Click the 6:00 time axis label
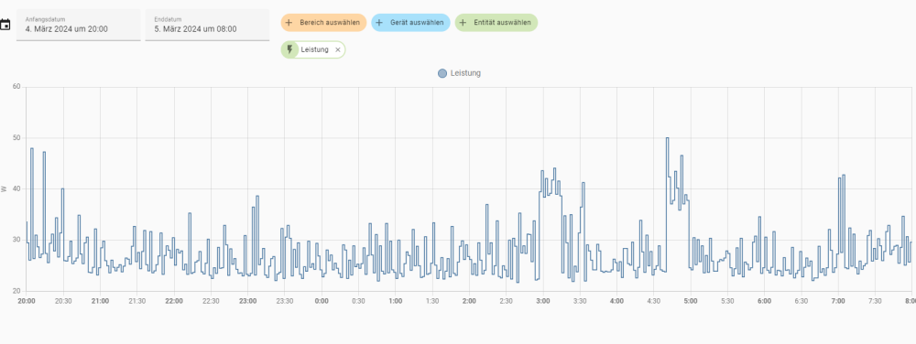This screenshot has width=916, height=344. (764, 301)
